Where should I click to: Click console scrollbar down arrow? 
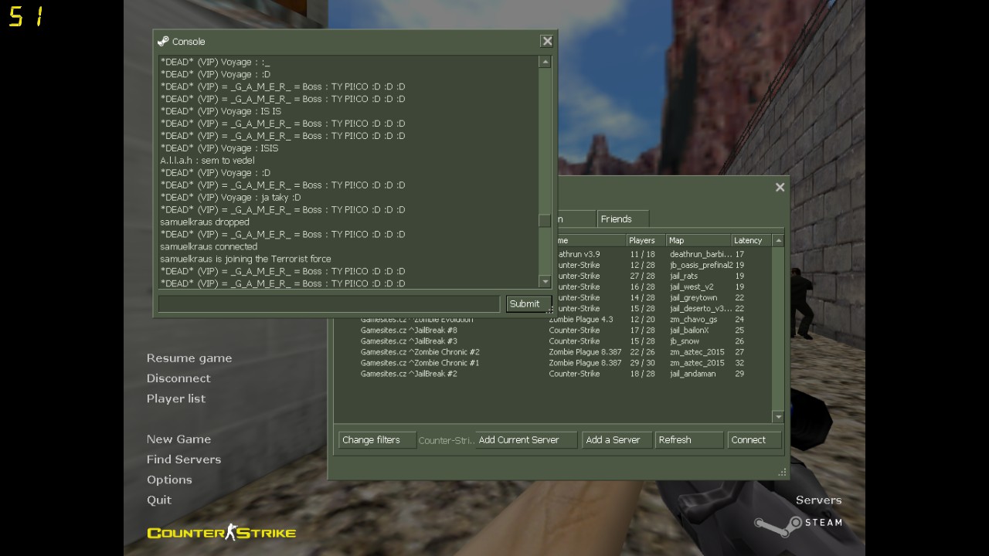[x=545, y=283]
